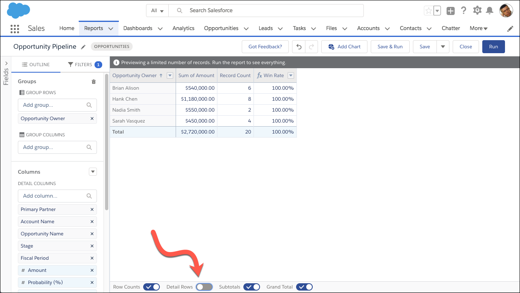The height and width of the screenshot is (293, 520).
Task: Click the Nadia Smith cell
Action: 143,110
